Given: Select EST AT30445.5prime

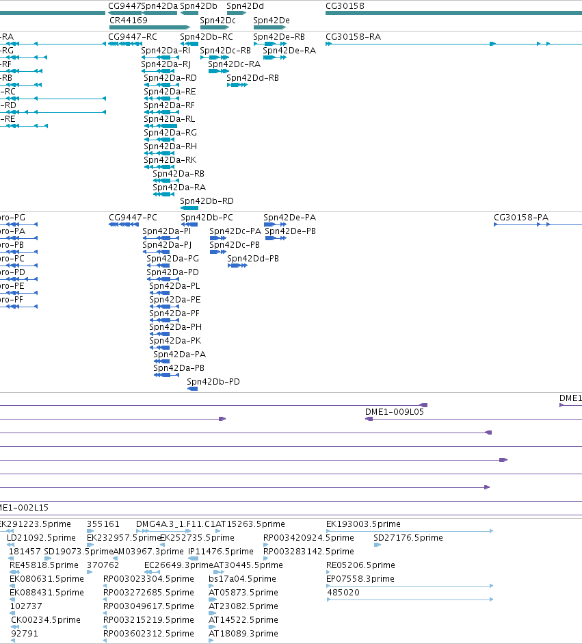Looking at the screenshot, I should coord(219,572).
